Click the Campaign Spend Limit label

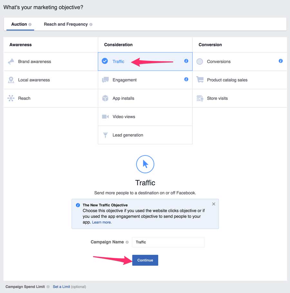[x=25, y=287]
